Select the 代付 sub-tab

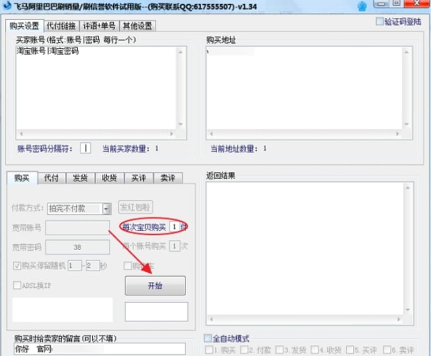click(51, 178)
